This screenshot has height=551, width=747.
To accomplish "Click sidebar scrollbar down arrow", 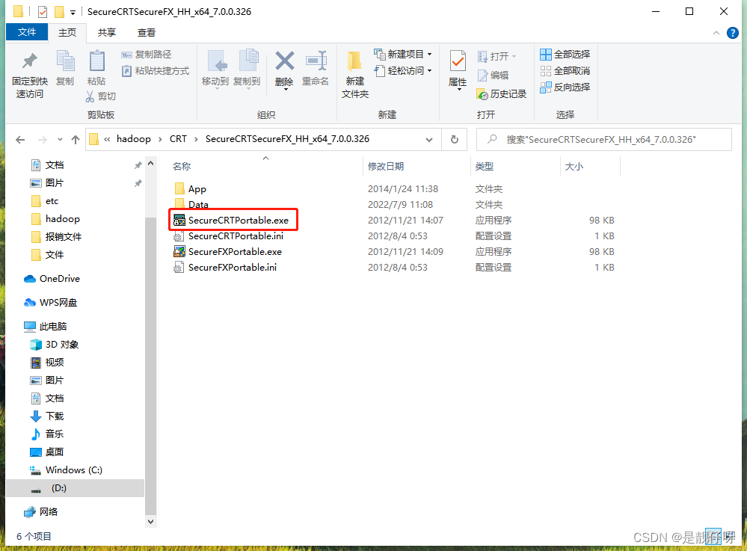I will (x=150, y=522).
